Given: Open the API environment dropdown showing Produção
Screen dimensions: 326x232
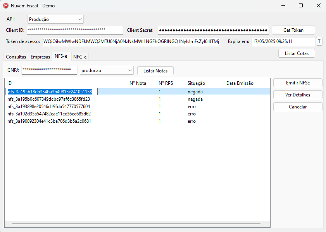Looking at the screenshot, I should click(55, 19).
